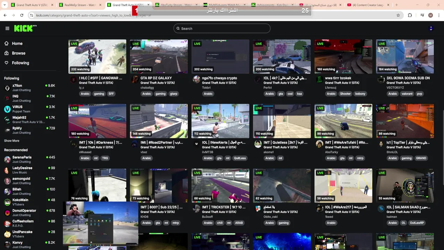Screen dimensions: 444x250
Task: Switch to the Content Creator League tab
Action: tap(368, 5)
